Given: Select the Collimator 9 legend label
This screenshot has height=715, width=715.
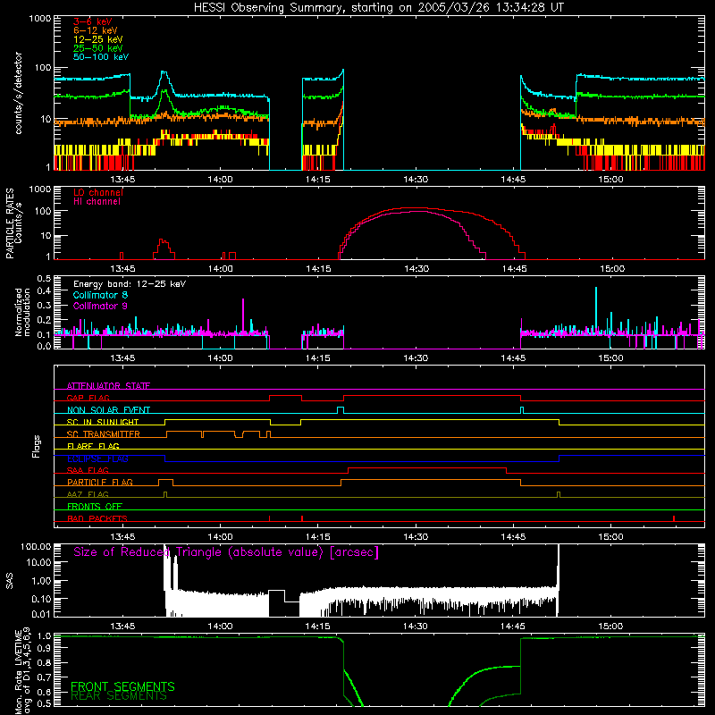Looking at the screenshot, I should click(100, 306).
